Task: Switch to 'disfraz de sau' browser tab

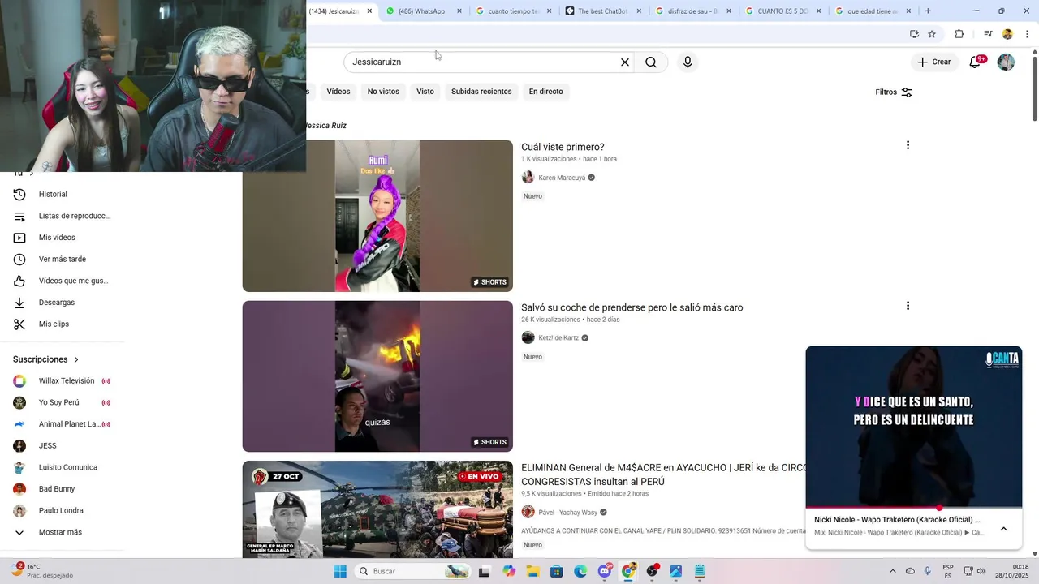Action: (692, 11)
